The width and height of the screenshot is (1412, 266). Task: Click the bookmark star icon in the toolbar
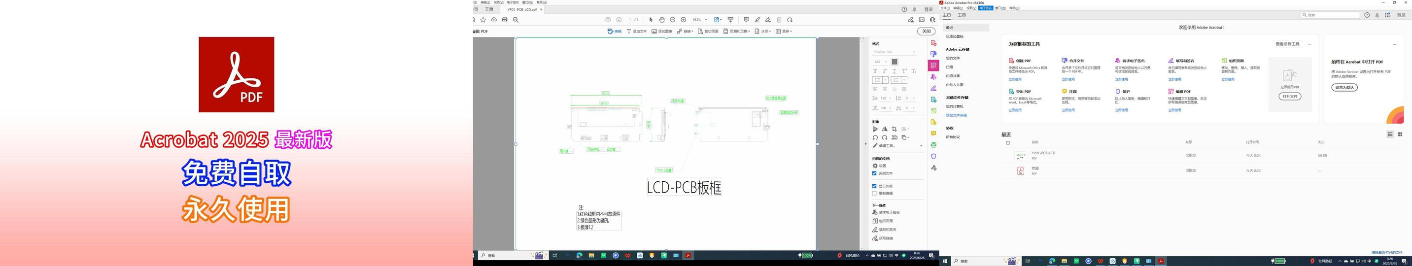[483, 20]
